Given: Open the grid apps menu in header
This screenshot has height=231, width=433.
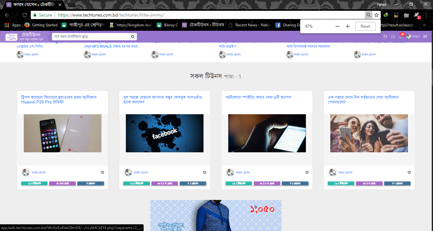Looking at the screenshot, I should (x=425, y=36).
